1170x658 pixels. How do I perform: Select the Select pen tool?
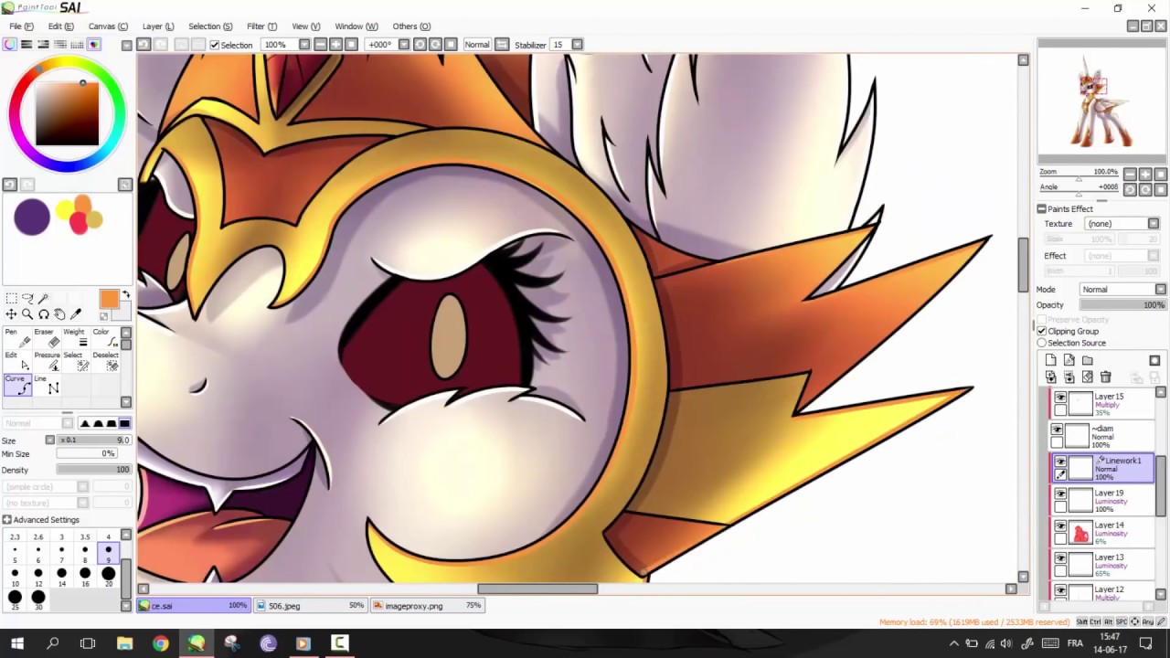coord(76,361)
